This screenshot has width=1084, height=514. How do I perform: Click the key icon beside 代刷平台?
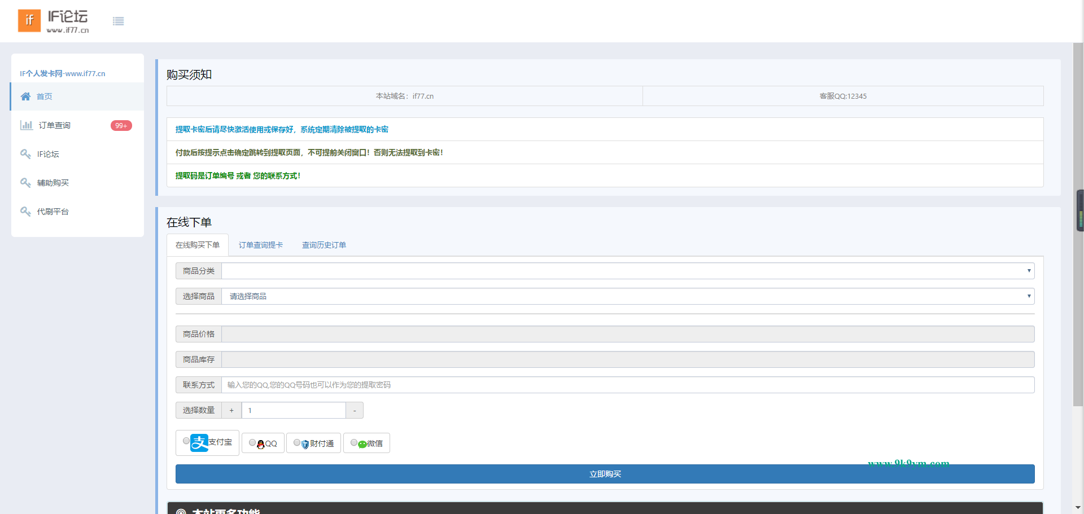25,212
